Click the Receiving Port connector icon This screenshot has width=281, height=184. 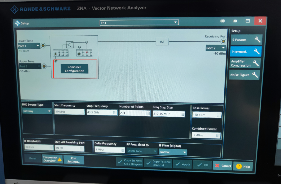(x=223, y=41)
